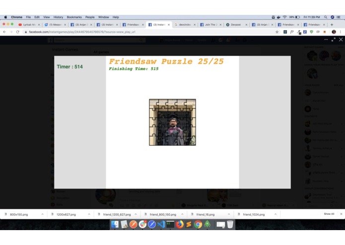Click the Chrome profile avatar
345x245 pixels.
[334, 32]
